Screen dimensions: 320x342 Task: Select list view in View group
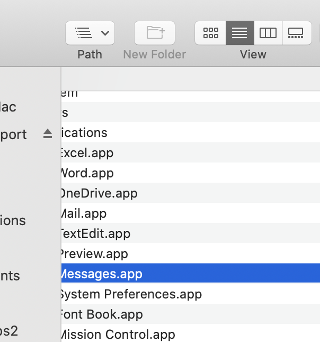coord(239,33)
